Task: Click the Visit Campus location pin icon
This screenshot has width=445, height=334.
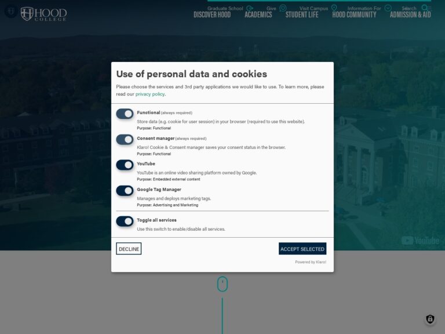Action: click(334, 8)
